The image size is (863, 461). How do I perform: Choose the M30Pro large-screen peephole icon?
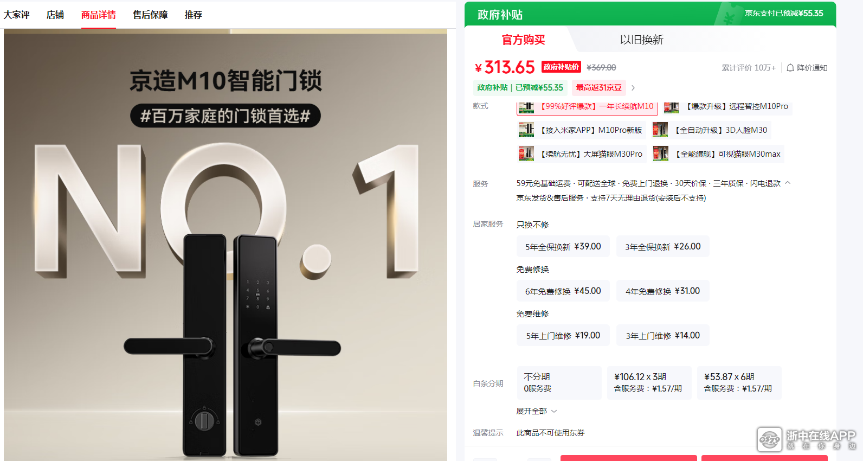click(526, 153)
